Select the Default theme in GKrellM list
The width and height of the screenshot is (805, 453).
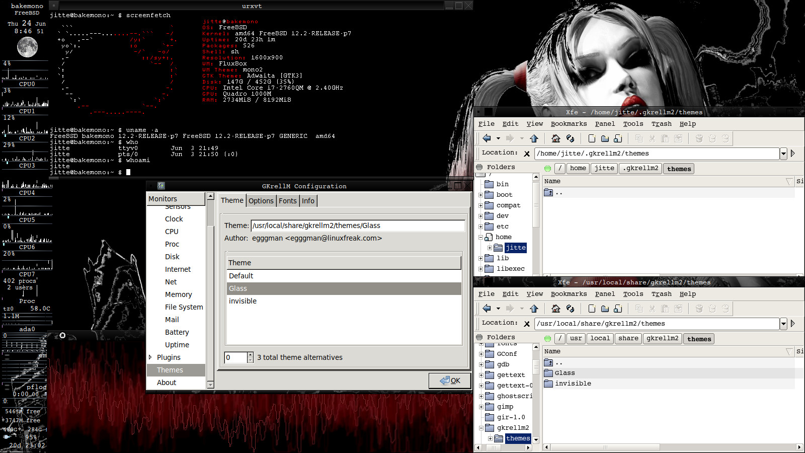point(344,276)
